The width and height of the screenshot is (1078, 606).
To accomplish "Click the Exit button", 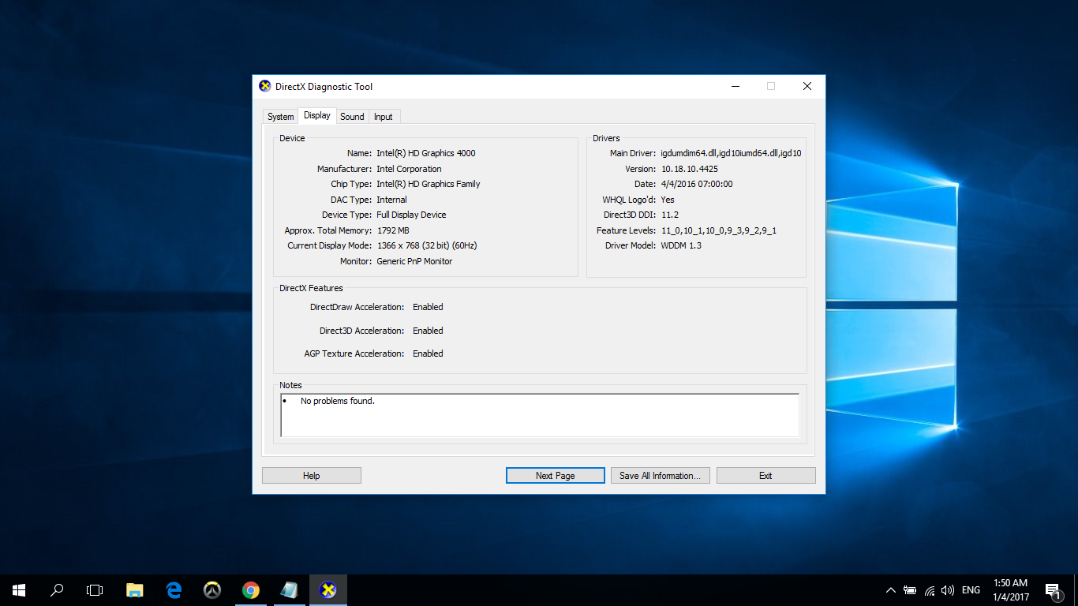I will coord(765,476).
